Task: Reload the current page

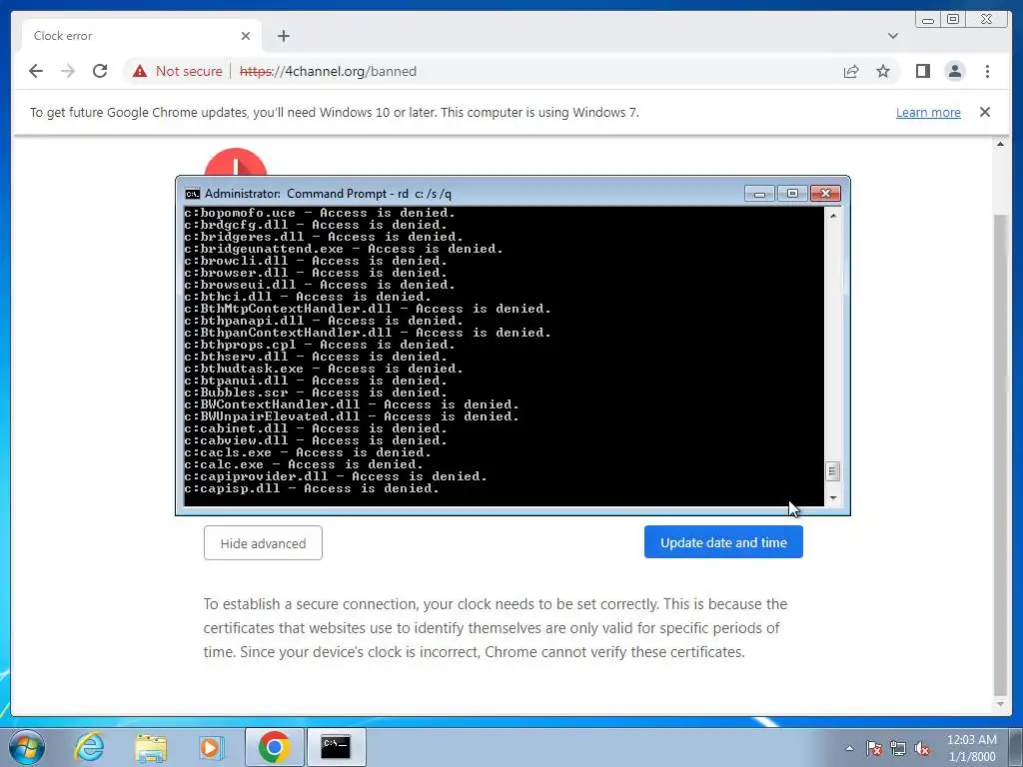Action: [x=100, y=71]
